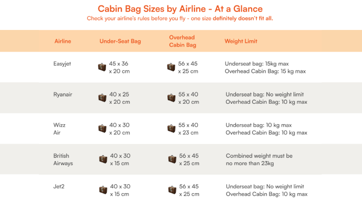
Task: Click the Ryanair airline name
Action: [x=63, y=94]
